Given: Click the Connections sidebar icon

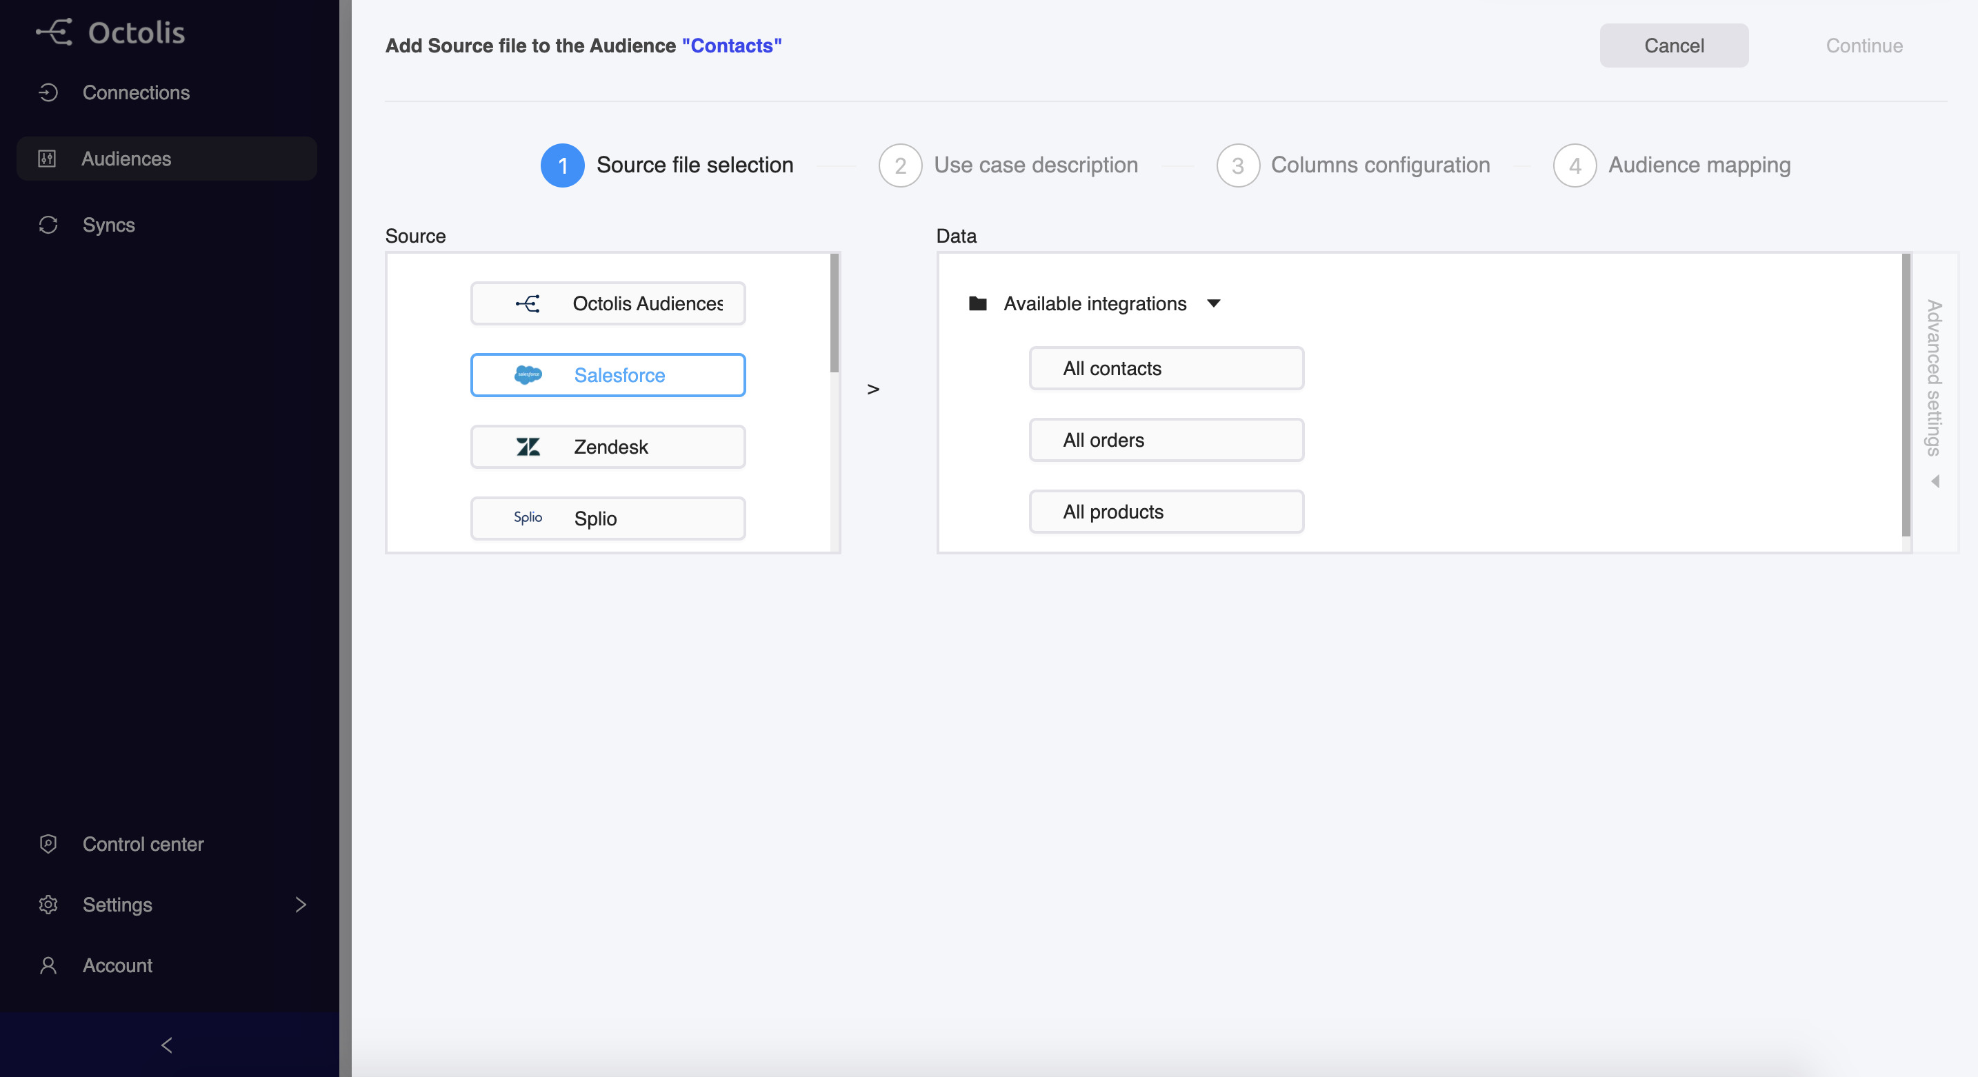Looking at the screenshot, I should [x=48, y=93].
